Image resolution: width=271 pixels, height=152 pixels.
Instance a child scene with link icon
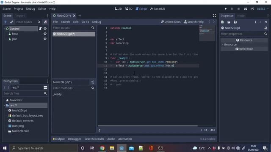[11, 22]
